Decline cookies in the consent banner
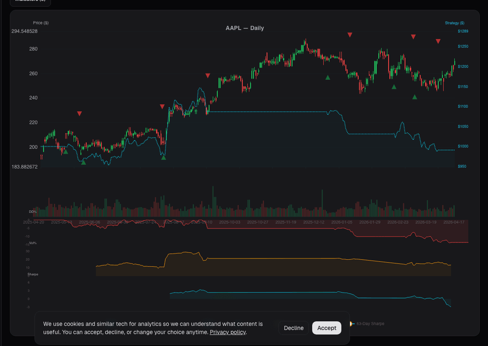 pyautogui.click(x=293, y=328)
